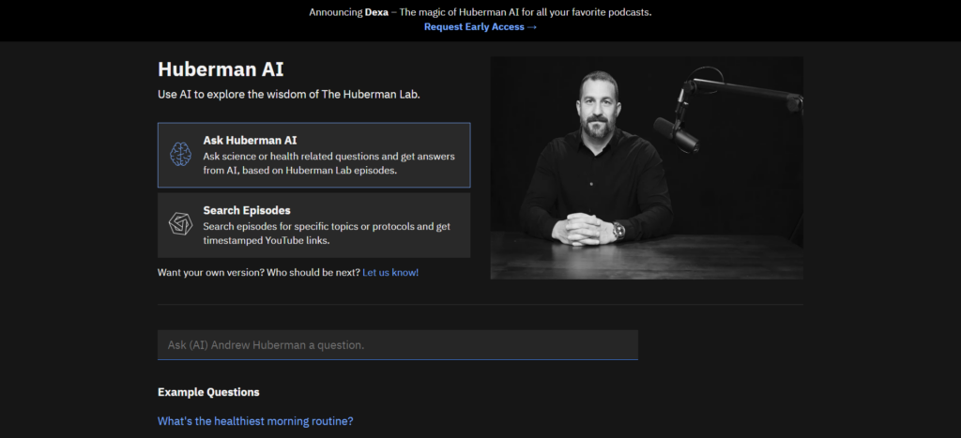Click the Example Questions heading

pyautogui.click(x=208, y=392)
